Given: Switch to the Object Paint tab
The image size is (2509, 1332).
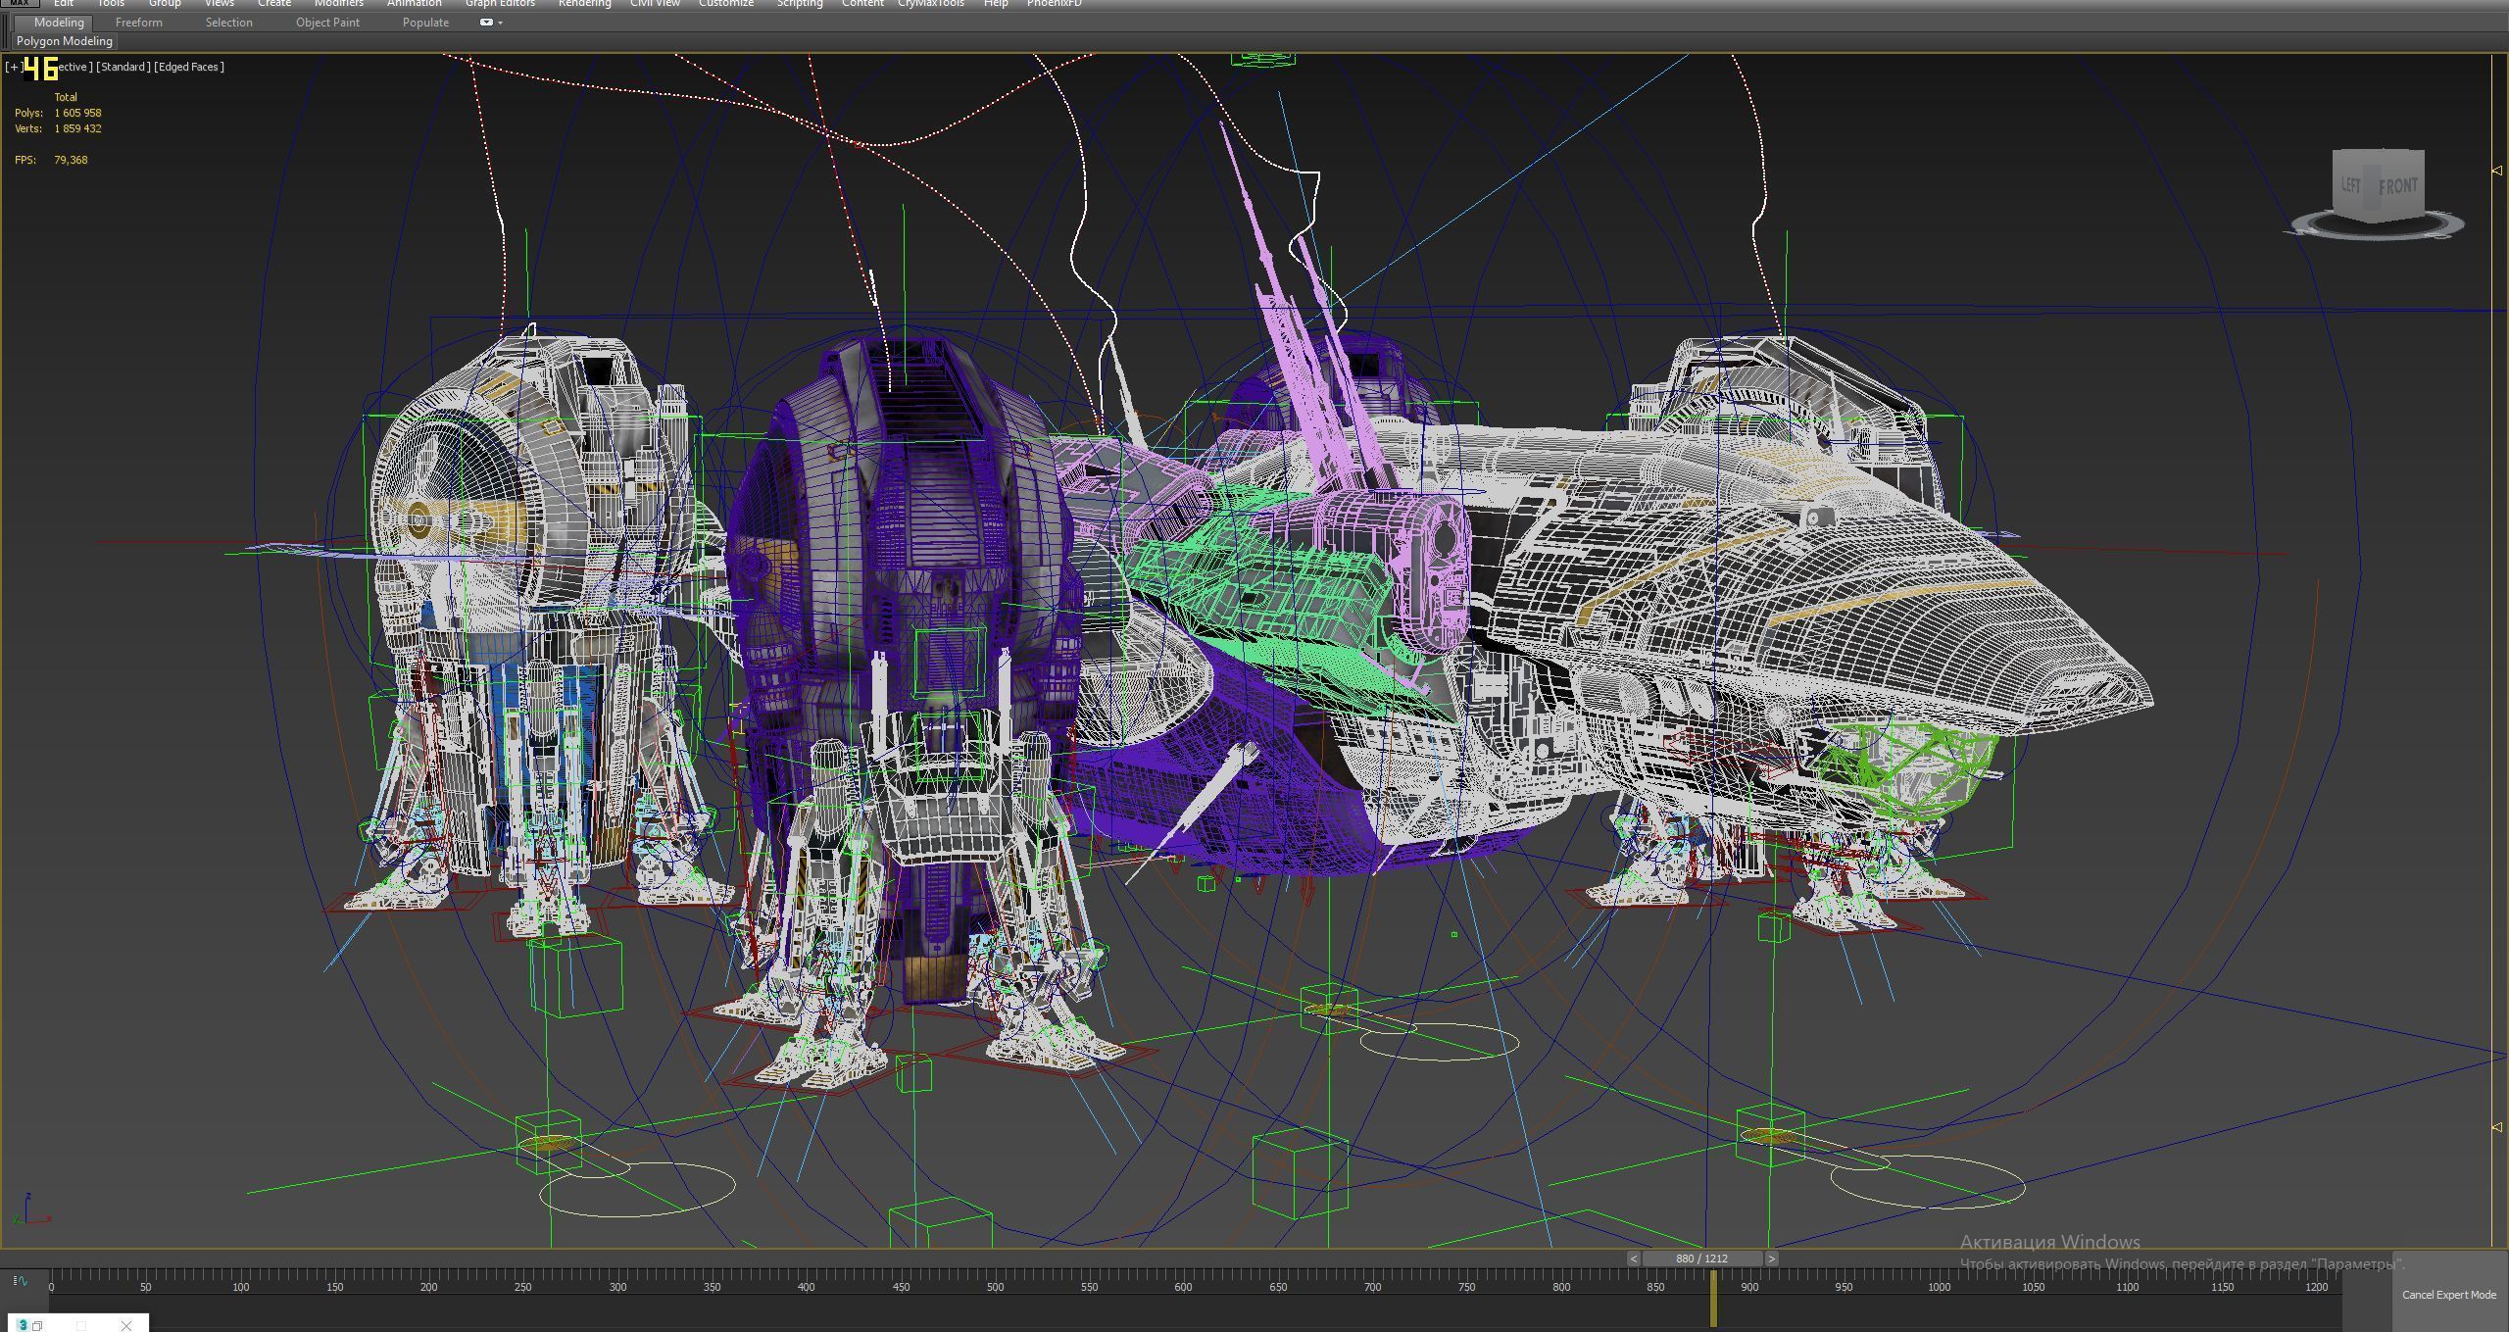Looking at the screenshot, I should coord(327,23).
